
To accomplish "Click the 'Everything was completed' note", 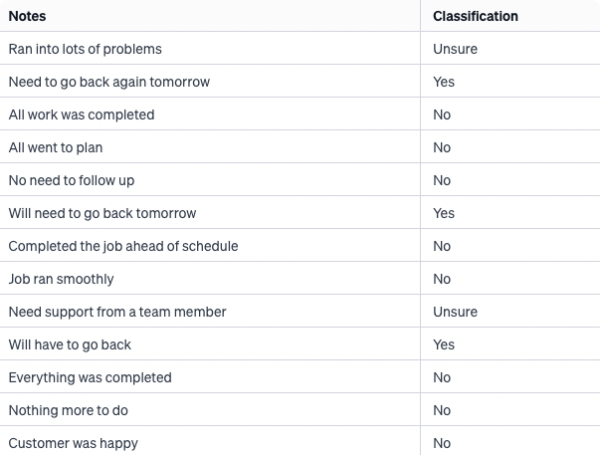I will [x=90, y=377].
